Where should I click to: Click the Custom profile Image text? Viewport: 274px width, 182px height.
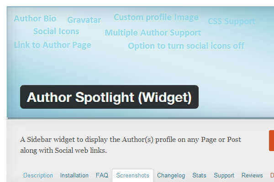click(x=156, y=17)
